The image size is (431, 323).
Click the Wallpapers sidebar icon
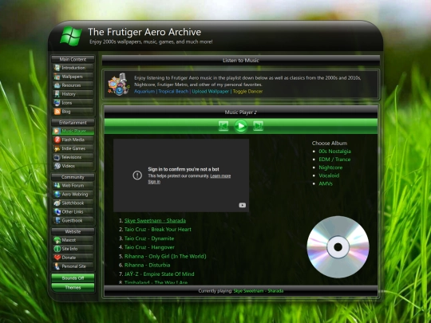coord(57,77)
